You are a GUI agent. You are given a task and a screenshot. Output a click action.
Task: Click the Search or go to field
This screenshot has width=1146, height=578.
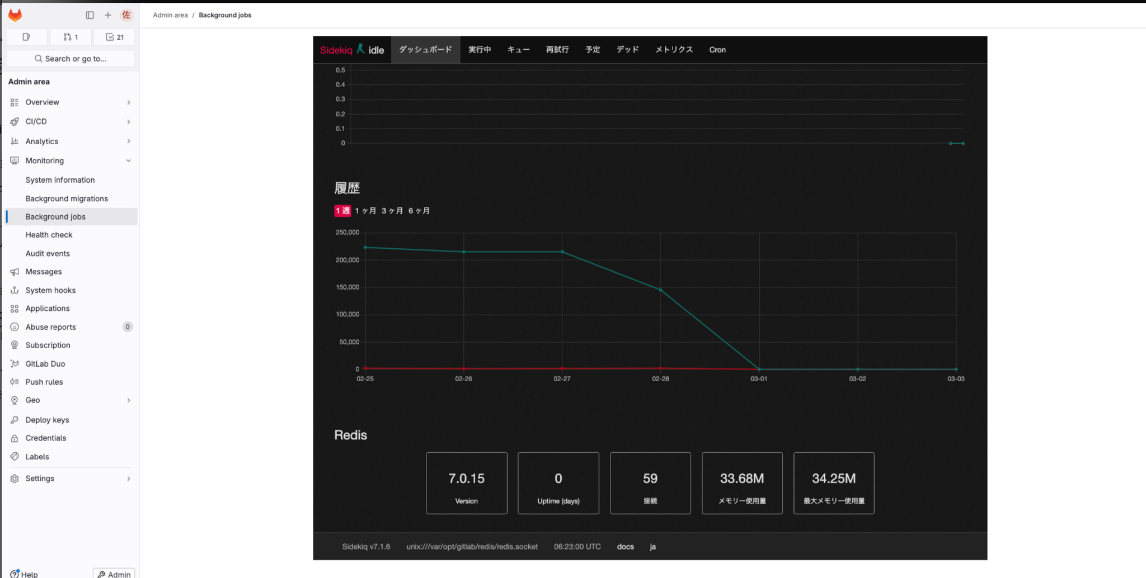click(71, 59)
